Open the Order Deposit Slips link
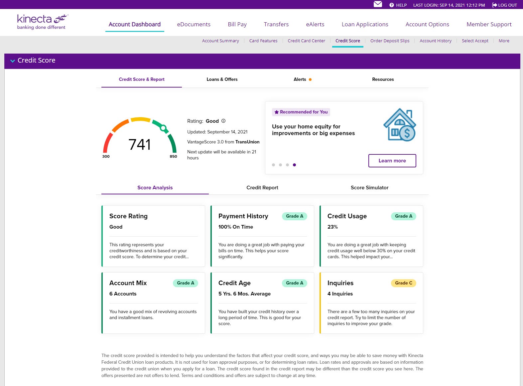This screenshot has height=386, width=523. 390,41
